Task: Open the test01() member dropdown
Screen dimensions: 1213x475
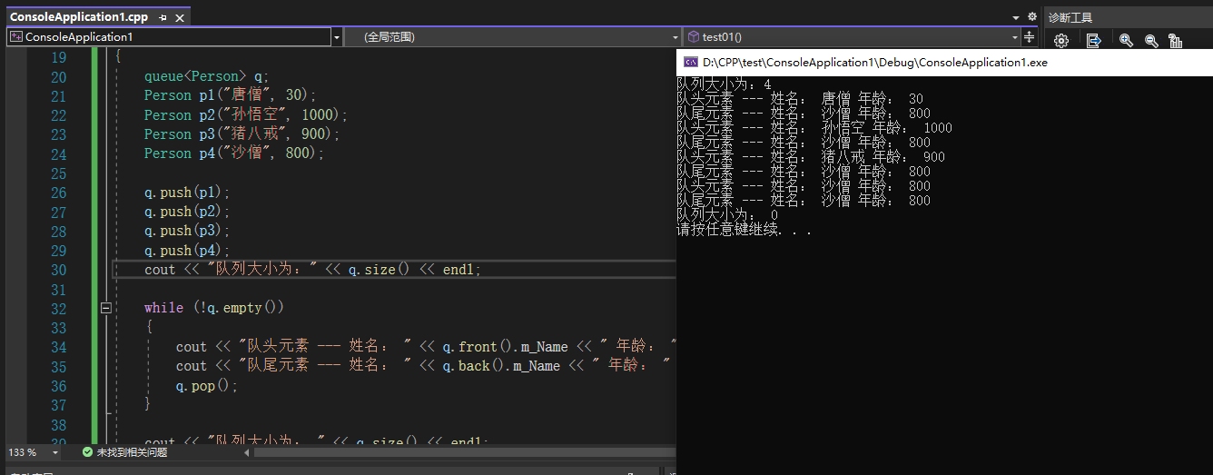Action: pyautogui.click(x=1015, y=37)
